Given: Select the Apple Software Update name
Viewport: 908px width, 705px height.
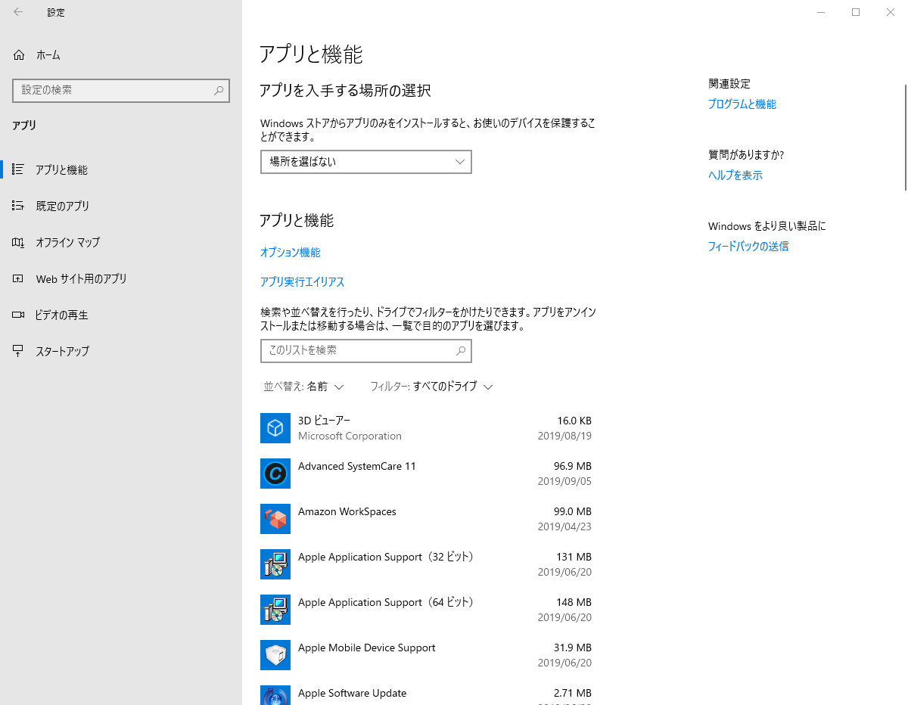Looking at the screenshot, I should 352,693.
